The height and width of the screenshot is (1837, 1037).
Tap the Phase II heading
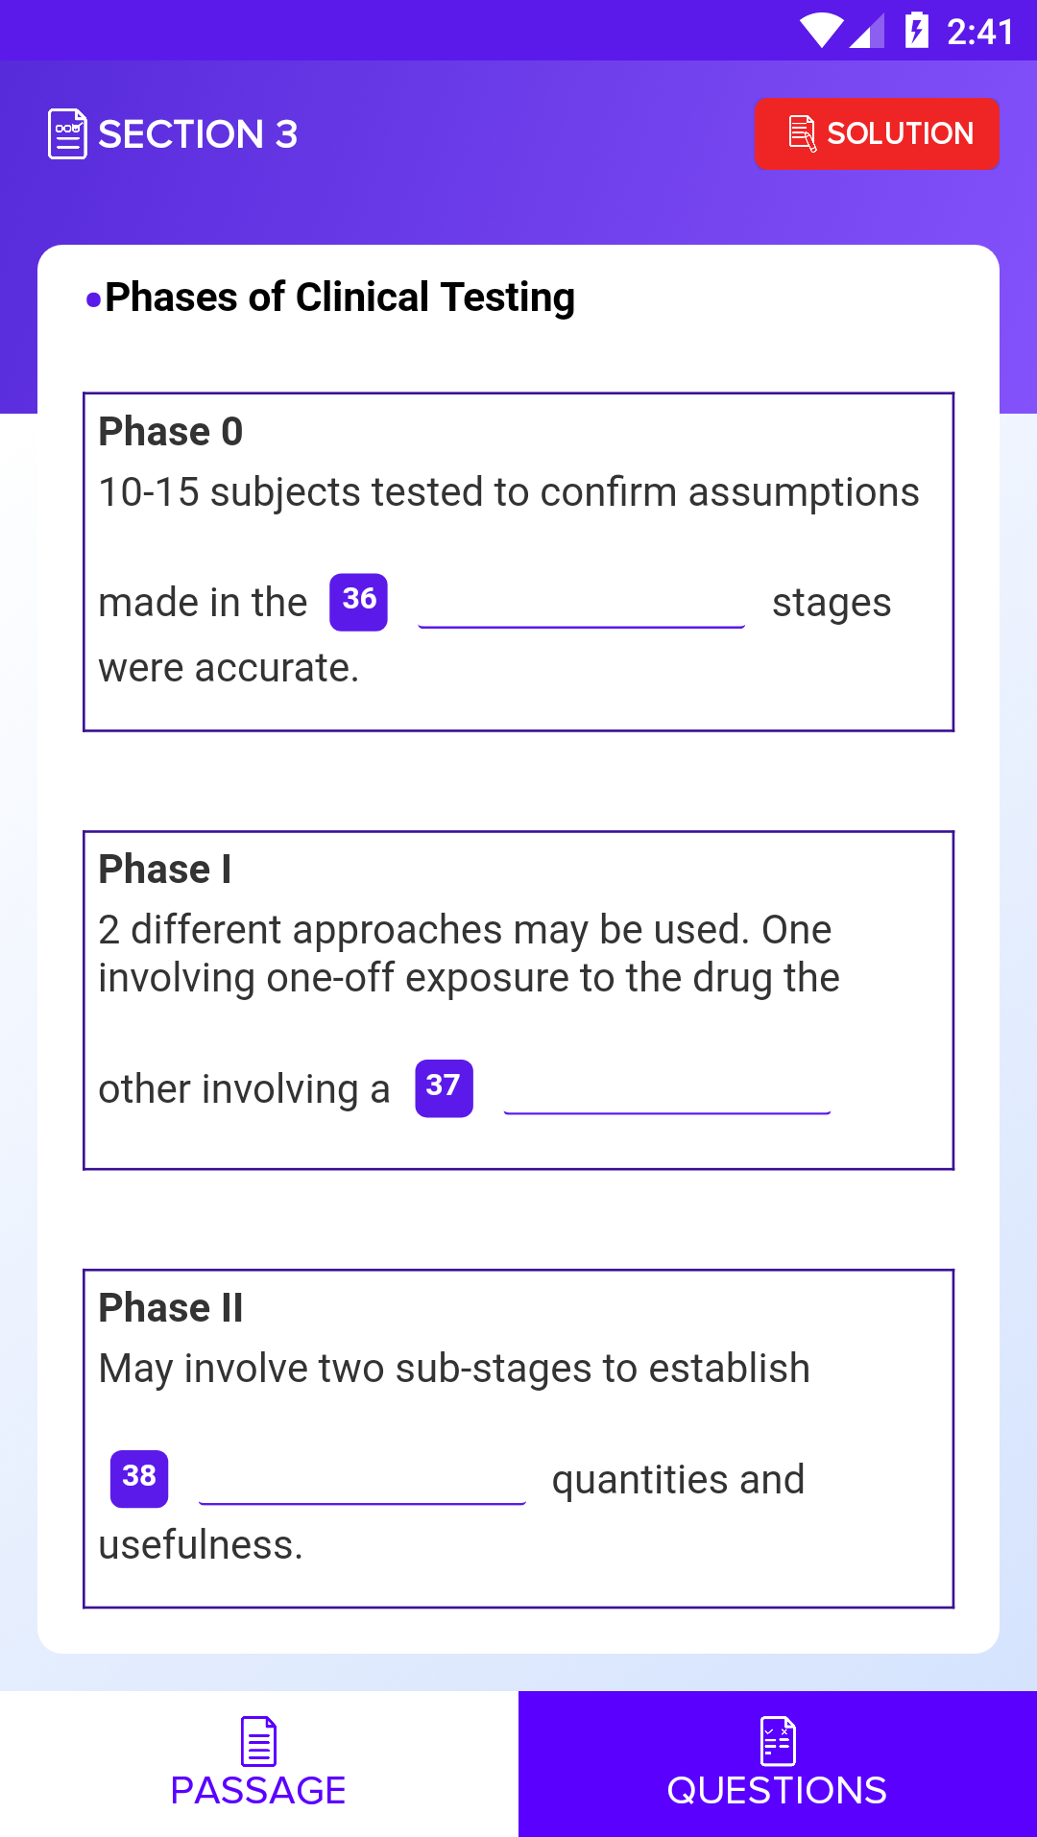coord(171,1307)
